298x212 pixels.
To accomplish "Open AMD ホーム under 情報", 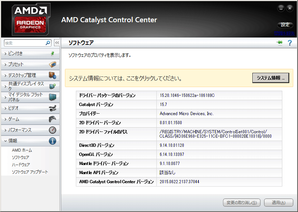I will coord(22,150).
